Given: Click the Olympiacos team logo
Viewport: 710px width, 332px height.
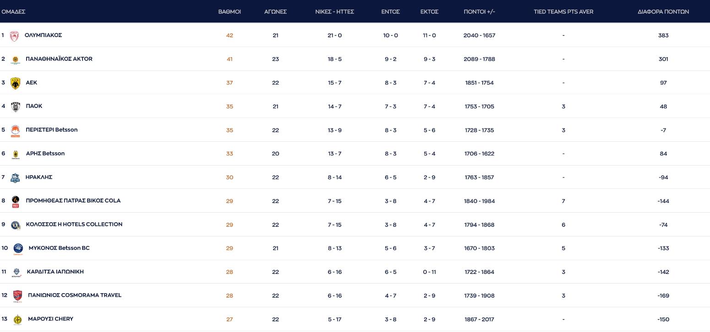Looking at the screenshot, I should point(14,36).
